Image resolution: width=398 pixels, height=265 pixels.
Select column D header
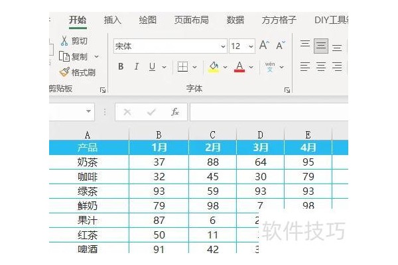261,134
